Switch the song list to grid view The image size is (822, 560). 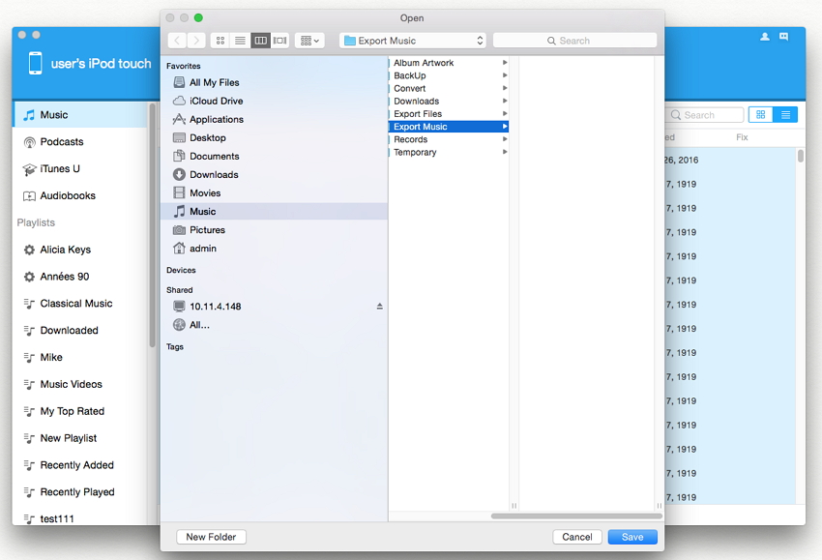[x=760, y=115]
